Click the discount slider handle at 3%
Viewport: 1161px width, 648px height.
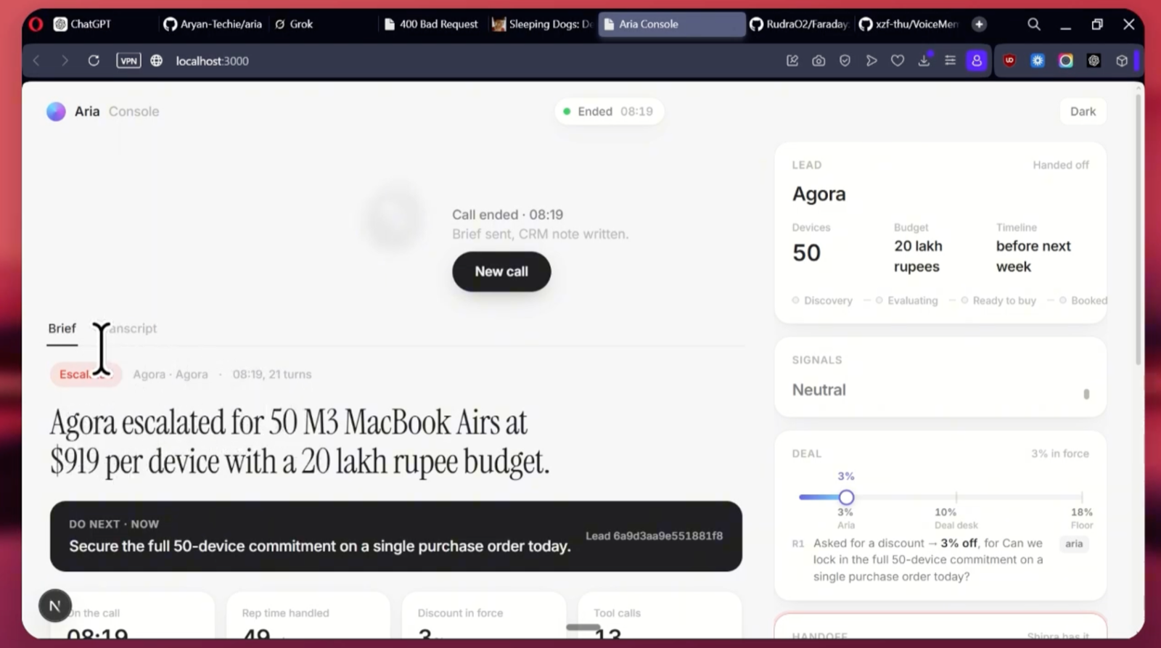846,497
